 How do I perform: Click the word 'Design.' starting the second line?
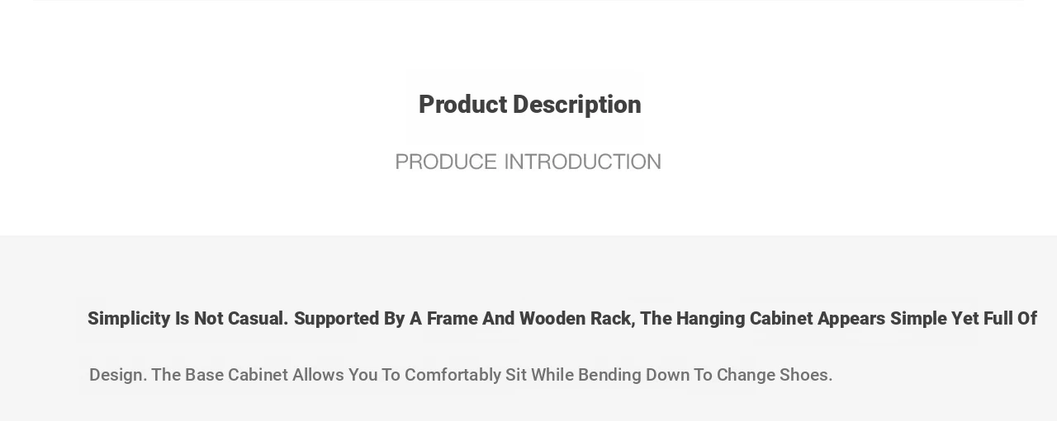coord(118,375)
